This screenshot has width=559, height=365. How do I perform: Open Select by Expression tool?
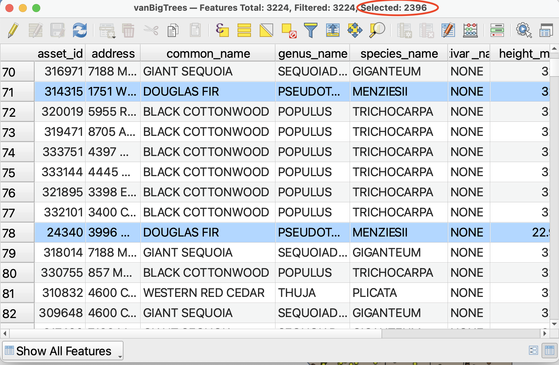coord(222,30)
